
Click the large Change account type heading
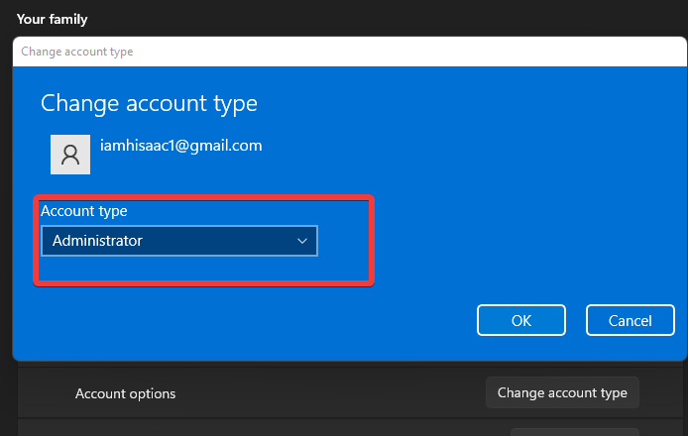click(x=149, y=104)
